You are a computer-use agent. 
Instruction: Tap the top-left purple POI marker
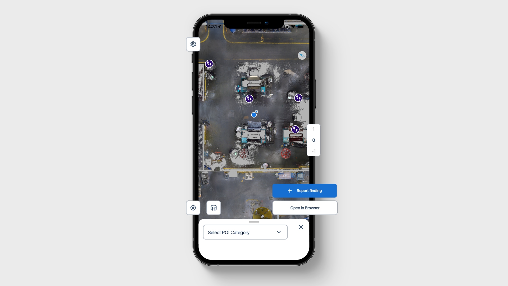[x=209, y=64]
